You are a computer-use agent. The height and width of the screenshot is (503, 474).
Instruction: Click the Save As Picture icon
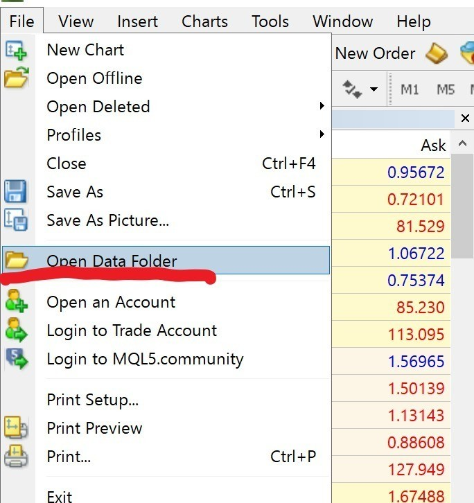pyautogui.click(x=15, y=220)
